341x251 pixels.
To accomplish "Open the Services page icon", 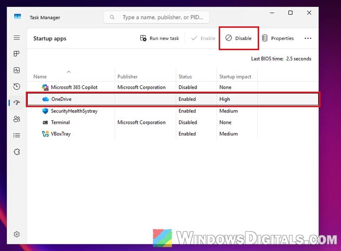I will pyautogui.click(x=17, y=152).
